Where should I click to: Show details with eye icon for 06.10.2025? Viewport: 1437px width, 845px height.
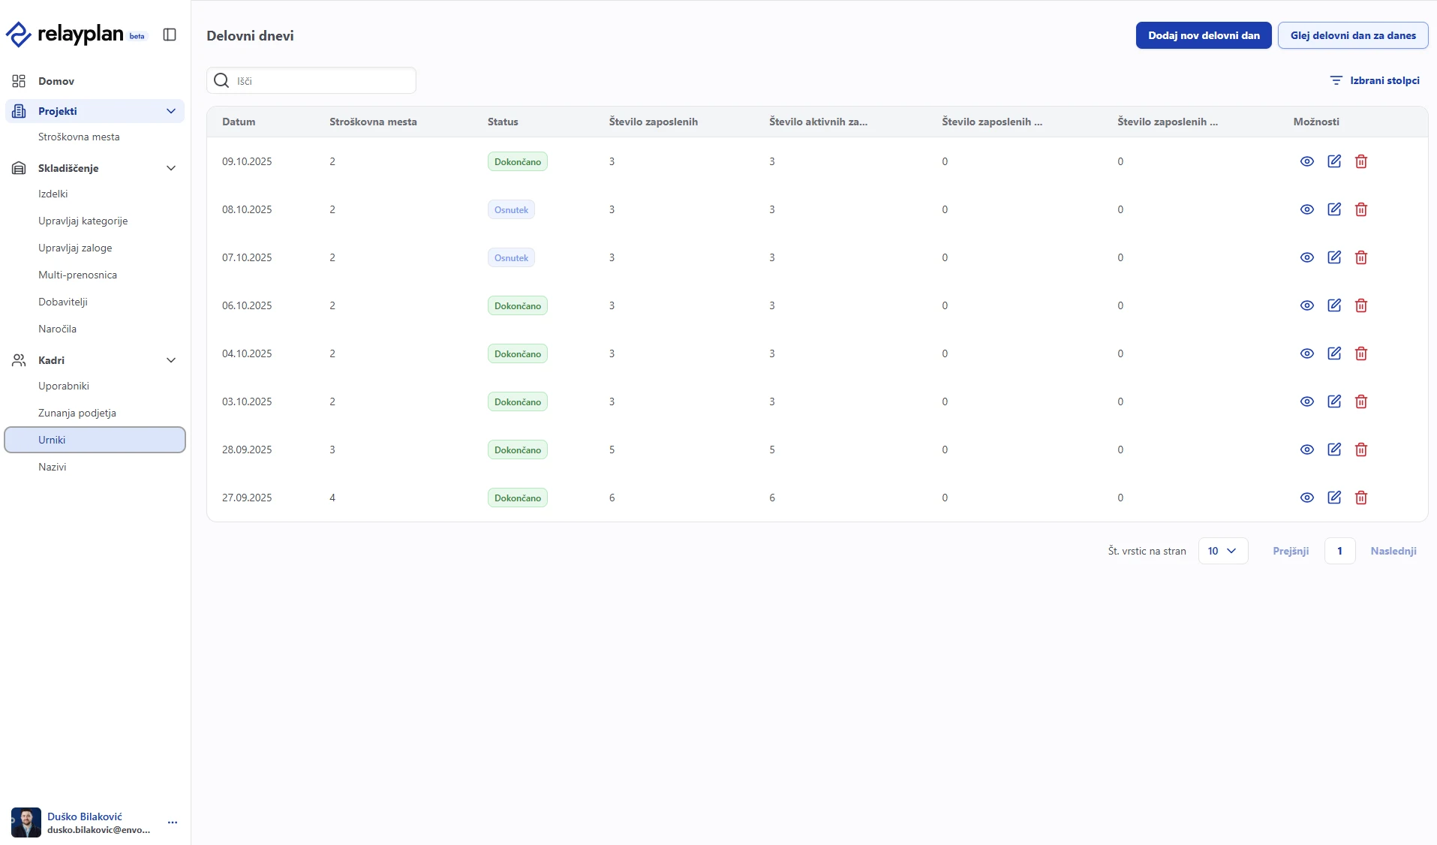tap(1307, 305)
